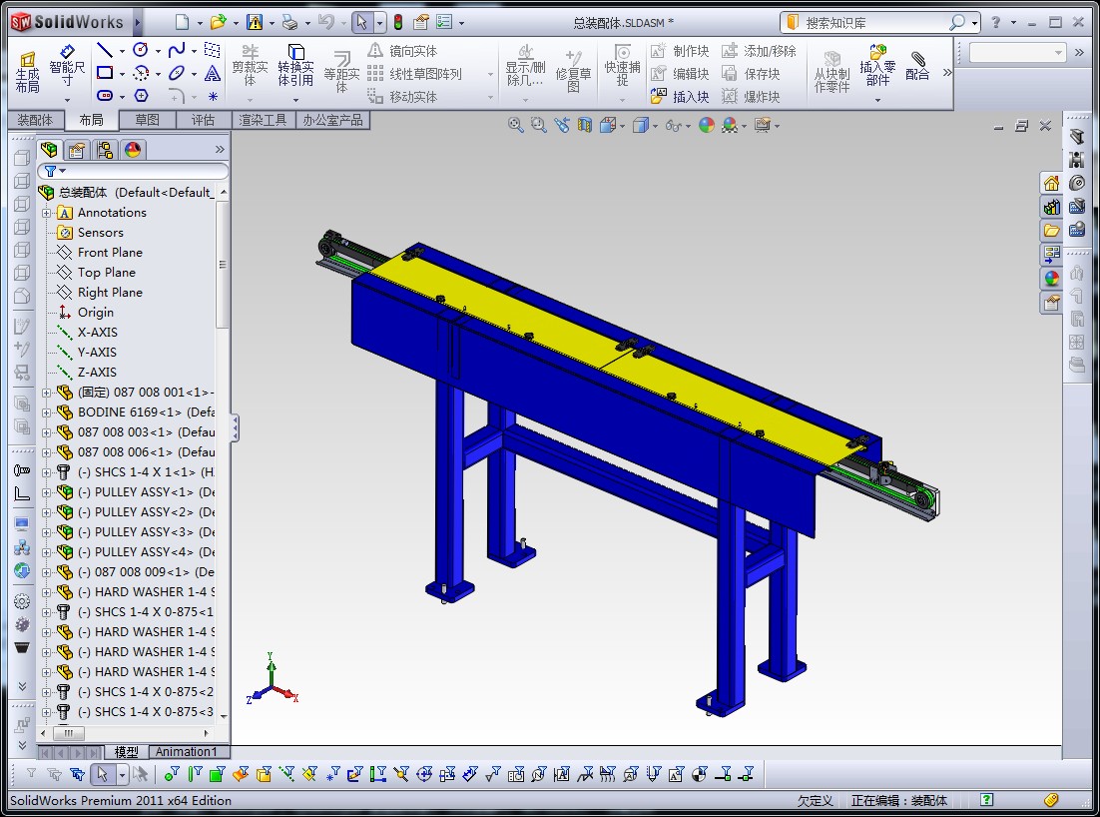Expand the PULLEY ASSY<1> subassembly

(x=46, y=492)
